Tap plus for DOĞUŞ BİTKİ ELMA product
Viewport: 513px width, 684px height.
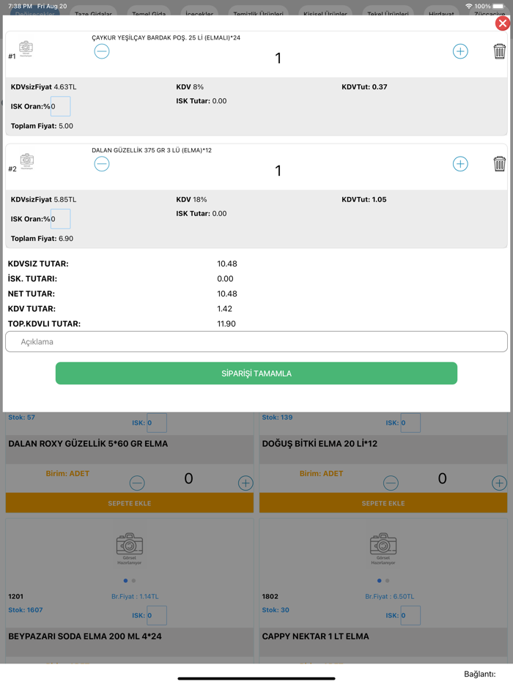(x=499, y=483)
